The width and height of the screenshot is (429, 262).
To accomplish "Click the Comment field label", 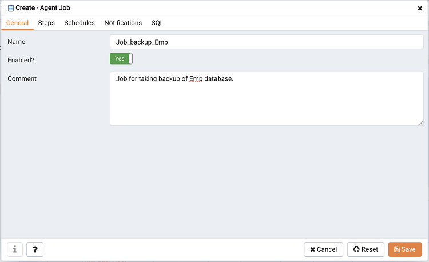I will pos(22,79).
